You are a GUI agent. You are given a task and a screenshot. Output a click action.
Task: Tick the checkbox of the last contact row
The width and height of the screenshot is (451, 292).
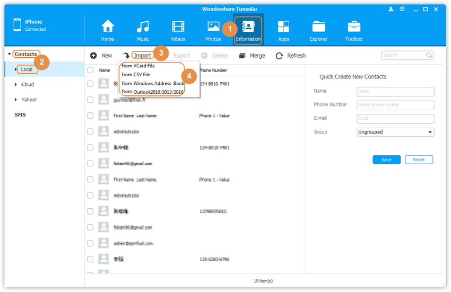click(90, 259)
